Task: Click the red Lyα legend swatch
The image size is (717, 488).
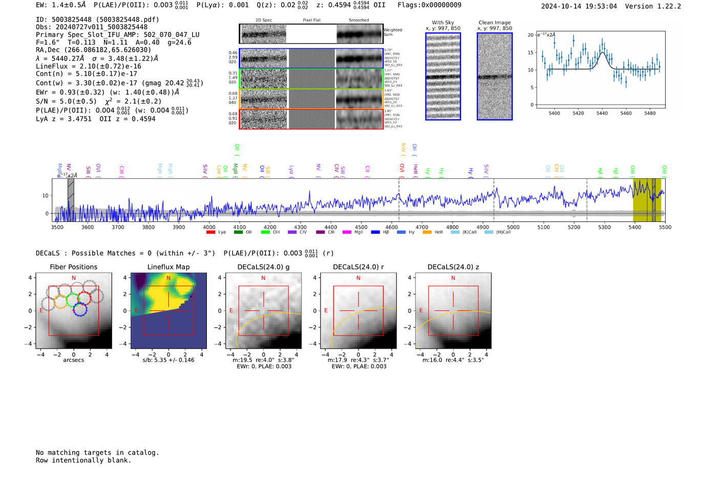Action: [x=210, y=232]
